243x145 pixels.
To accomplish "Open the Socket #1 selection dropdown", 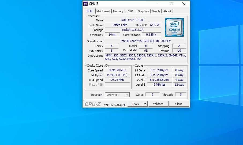I will pos(117,95).
